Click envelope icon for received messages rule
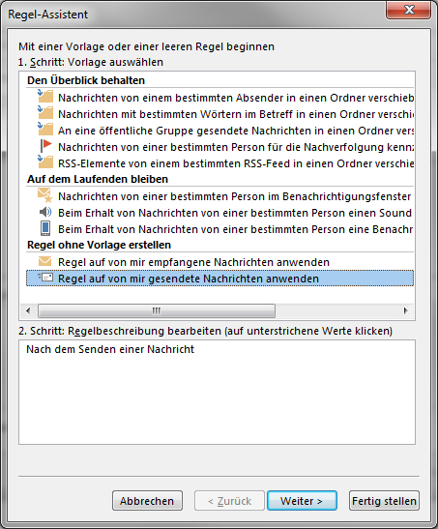 [x=45, y=261]
